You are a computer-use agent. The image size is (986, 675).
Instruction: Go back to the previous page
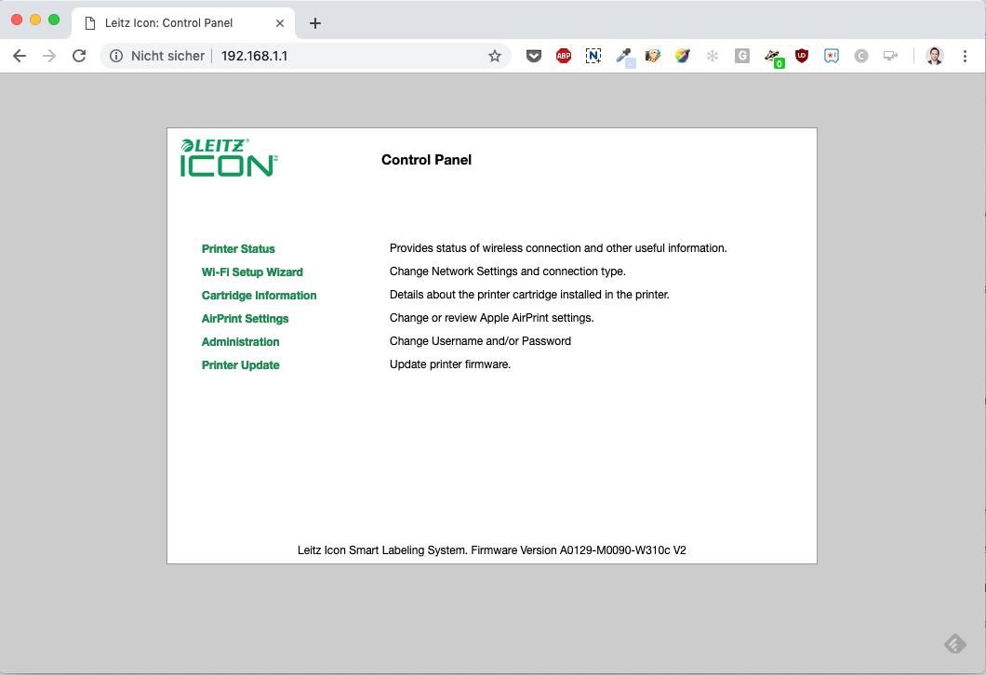click(x=20, y=56)
